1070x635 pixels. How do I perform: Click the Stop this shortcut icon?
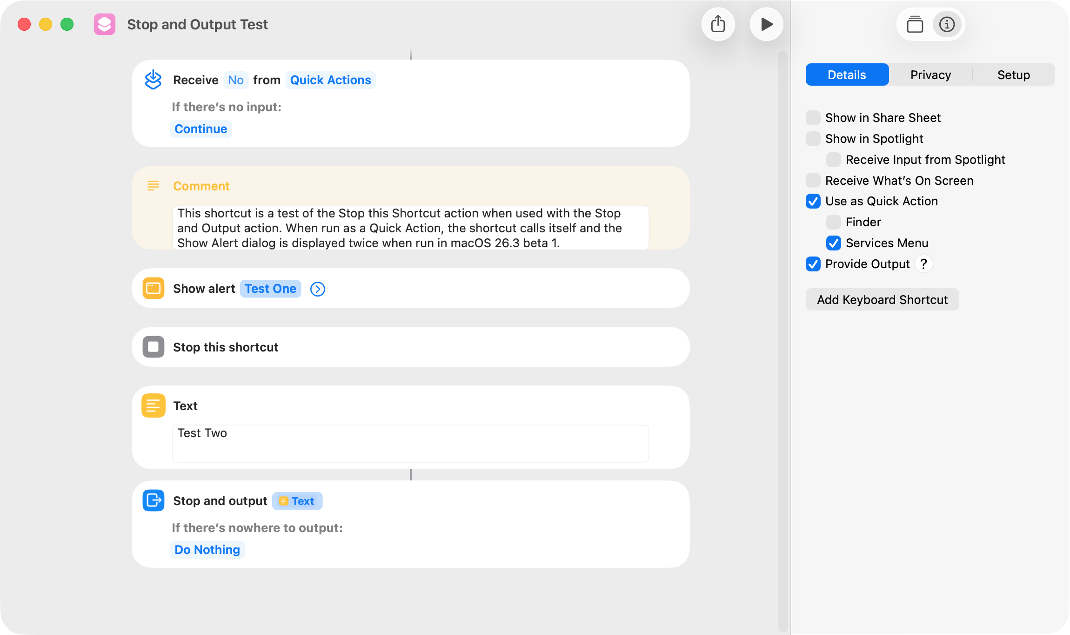tap(153, 347)
